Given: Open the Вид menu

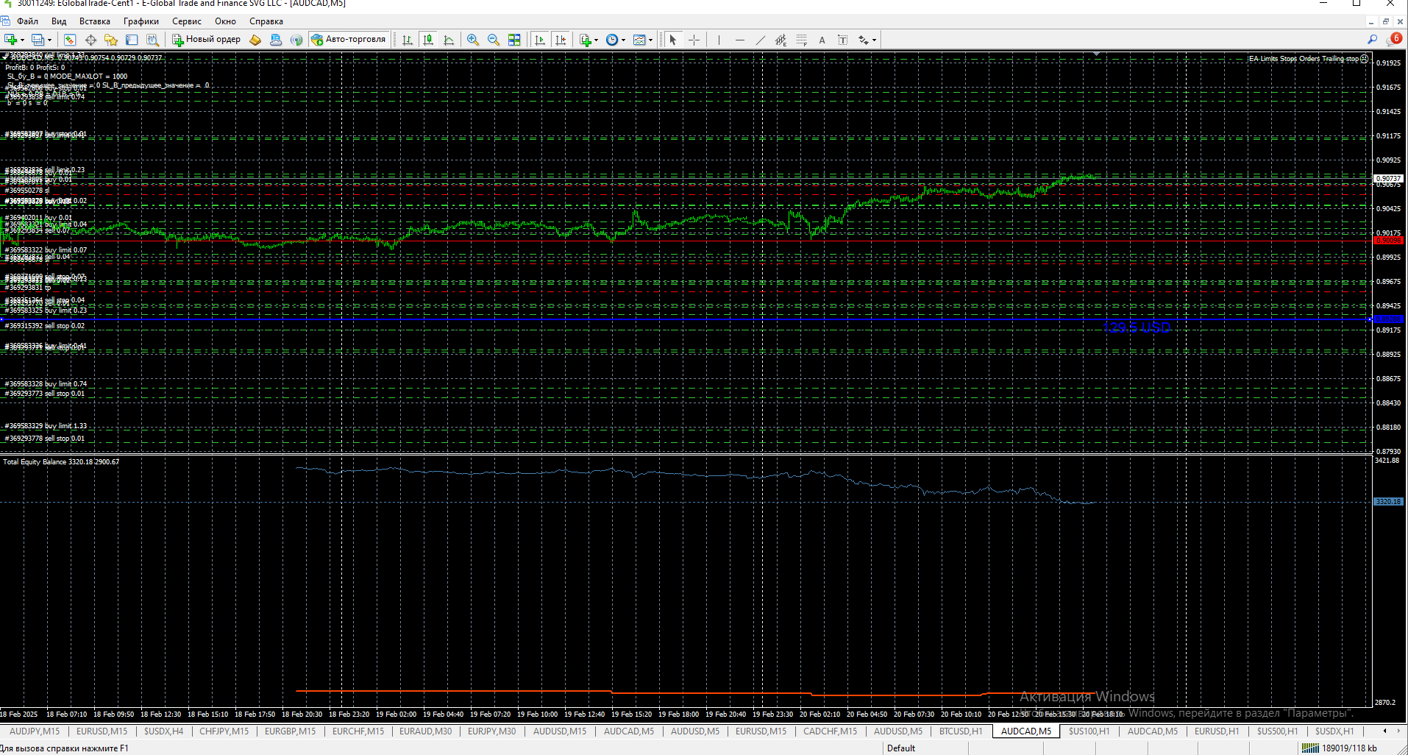Looking at the screenshot, I should tap(59, 21).
